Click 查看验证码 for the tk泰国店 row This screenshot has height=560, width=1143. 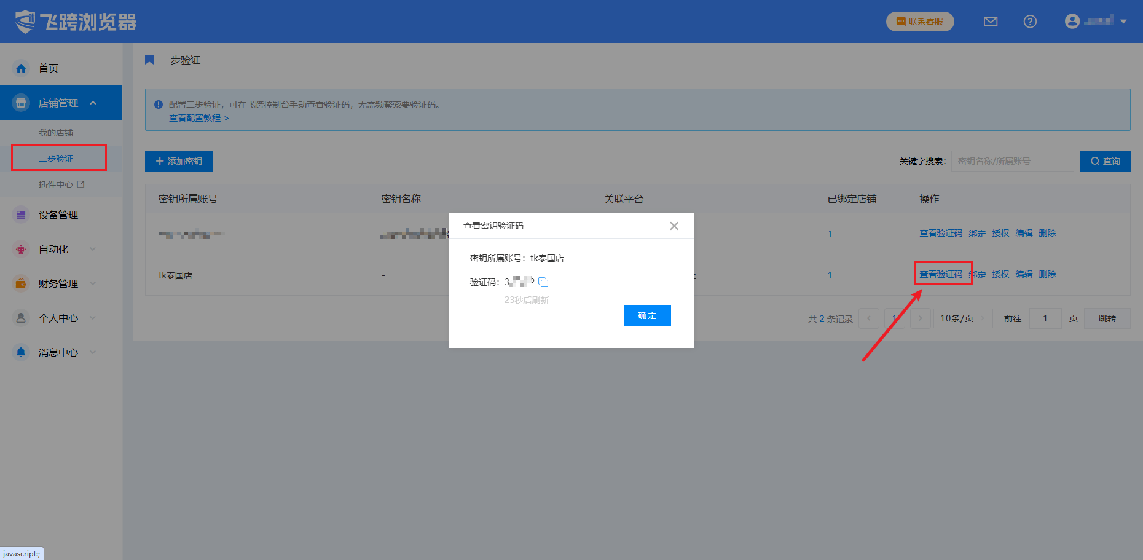(941, 274)
